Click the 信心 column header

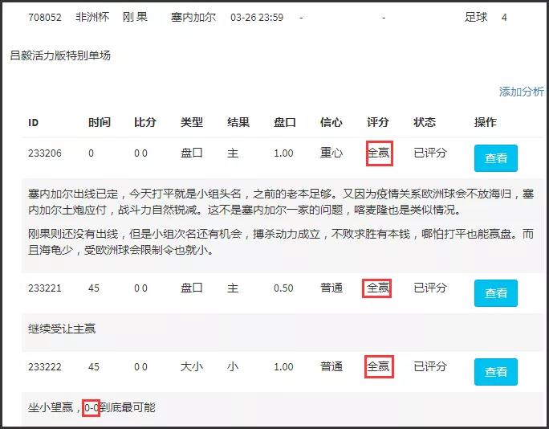[x=331, y=122]
